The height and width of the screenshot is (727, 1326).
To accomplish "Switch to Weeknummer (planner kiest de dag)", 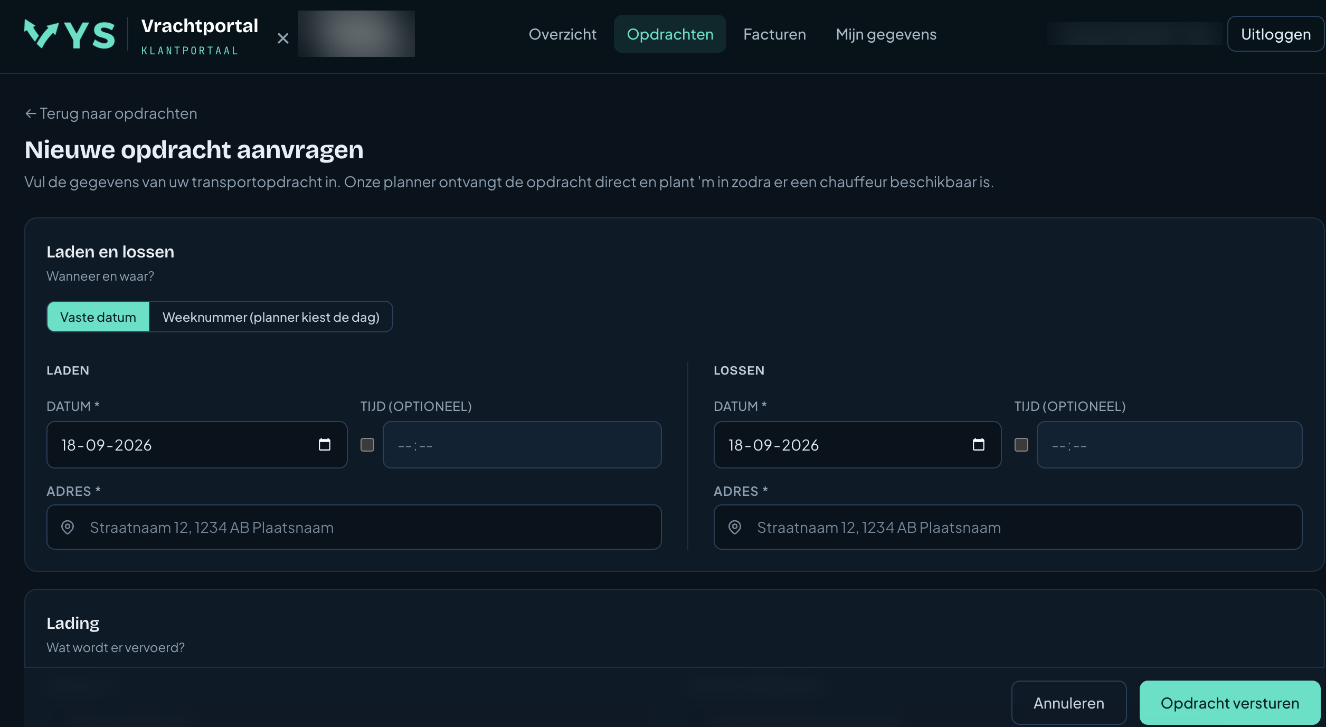I will coord(271,317).
